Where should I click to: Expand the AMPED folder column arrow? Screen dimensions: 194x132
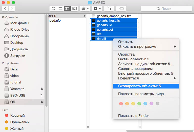(x=85, y=16)
